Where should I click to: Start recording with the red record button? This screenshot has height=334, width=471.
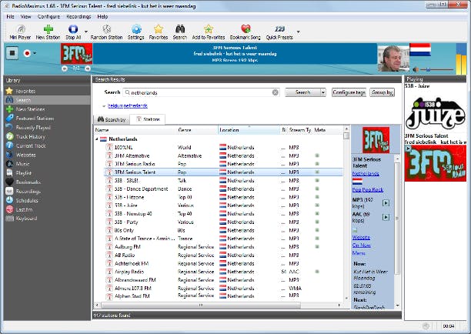coord(27,53)
